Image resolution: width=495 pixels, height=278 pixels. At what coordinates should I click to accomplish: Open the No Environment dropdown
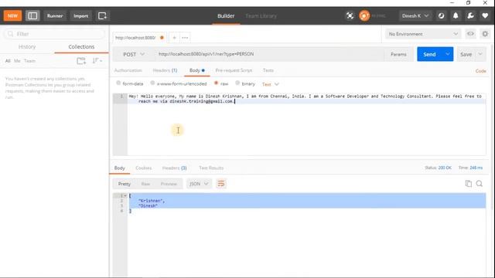pyautogui.click(x=423, y=34)
